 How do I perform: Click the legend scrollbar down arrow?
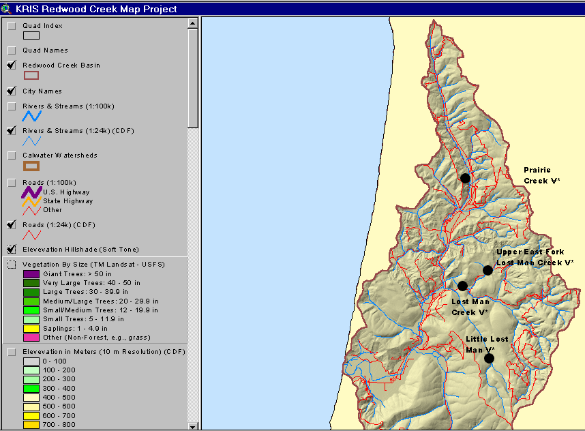pyautogui.click(x=192, y=426)
